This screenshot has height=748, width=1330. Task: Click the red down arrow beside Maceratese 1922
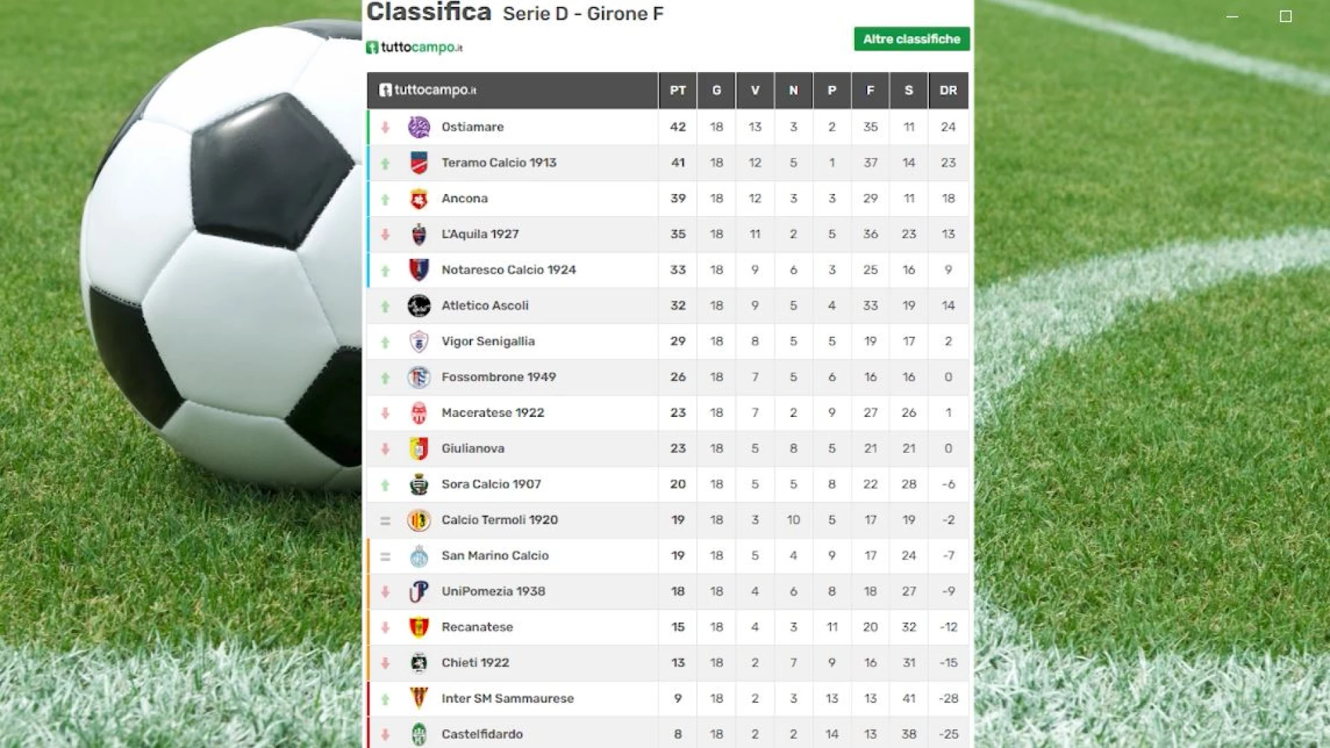tap(385, 413)
